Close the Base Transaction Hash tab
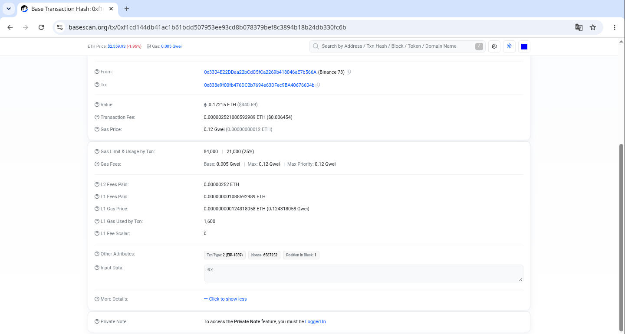The image size is (625, 334). 111,9
